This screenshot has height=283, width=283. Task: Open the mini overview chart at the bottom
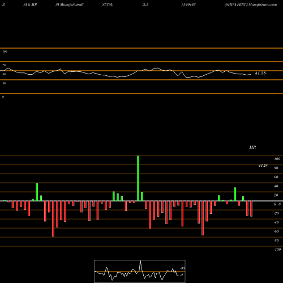pos(140,271)
